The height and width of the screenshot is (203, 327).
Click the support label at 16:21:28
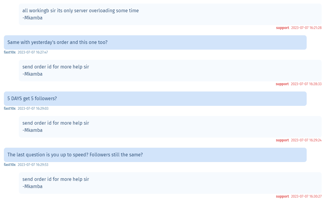283,28
